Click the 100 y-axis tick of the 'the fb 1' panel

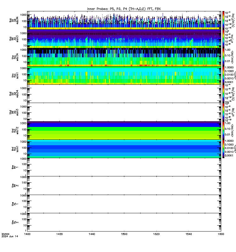(24, 201)
